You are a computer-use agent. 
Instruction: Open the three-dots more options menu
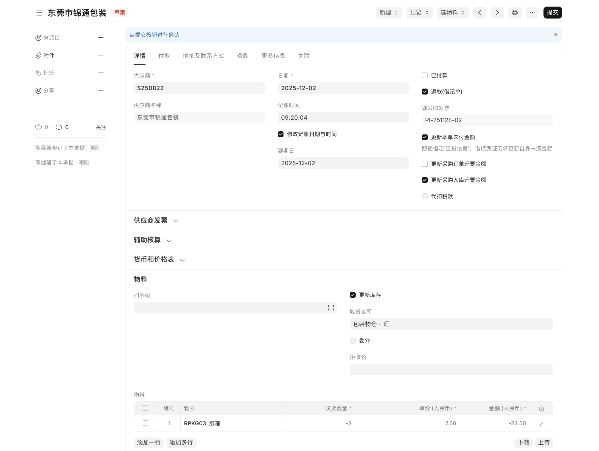(532, 13)
